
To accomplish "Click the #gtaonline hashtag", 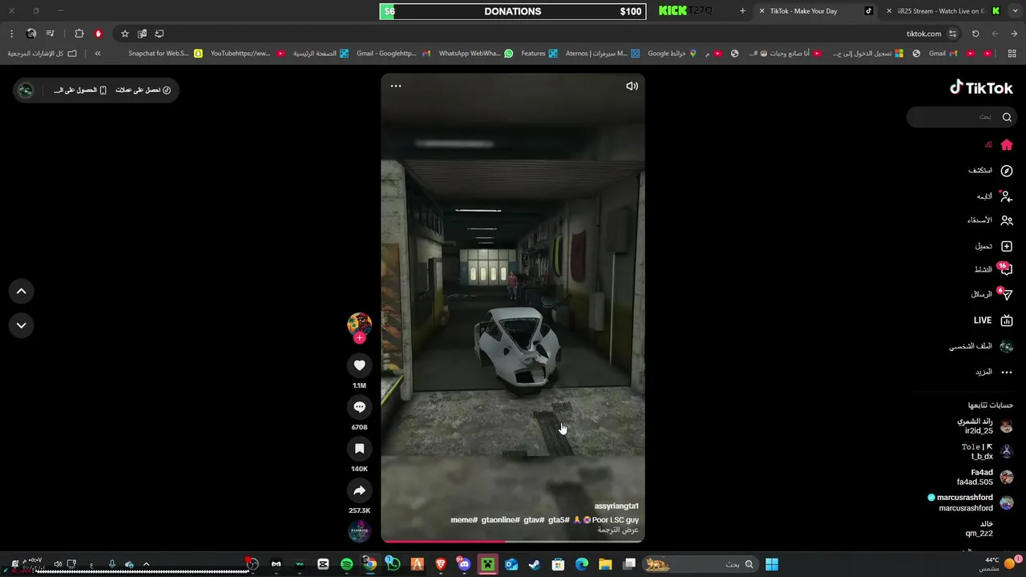I will coord(501,520).
